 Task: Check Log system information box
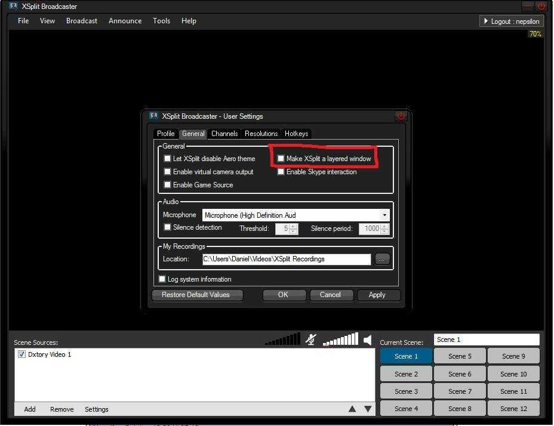pos(162,279)
